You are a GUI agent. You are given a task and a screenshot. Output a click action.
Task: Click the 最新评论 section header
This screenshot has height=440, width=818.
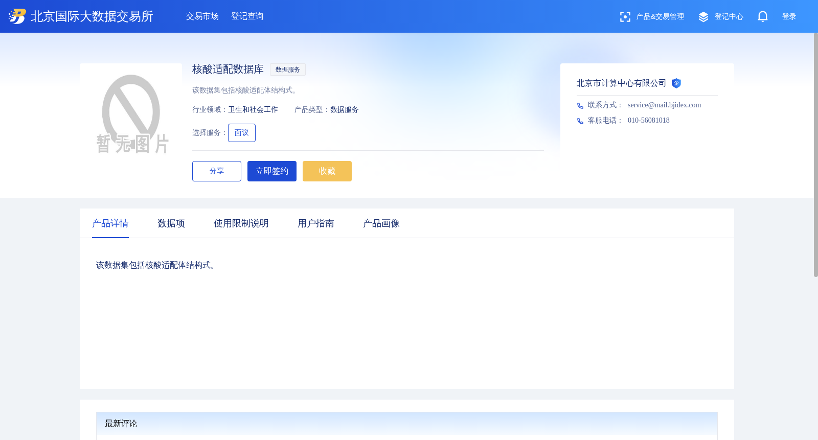(x=407, y=424)
